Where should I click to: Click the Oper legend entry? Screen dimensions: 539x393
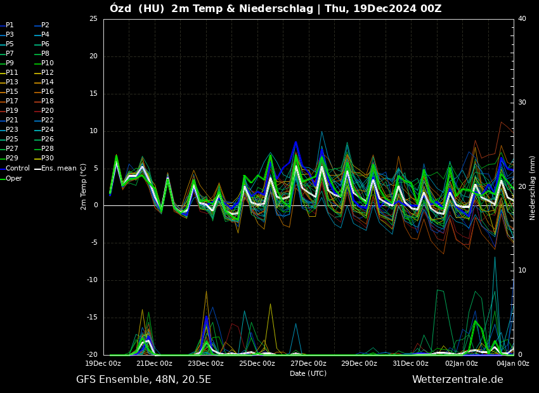point(14,178)
